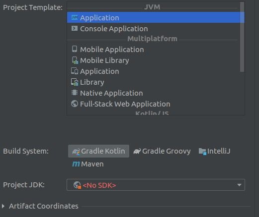Viewport: 259px width, 217px height.
Task: Click the Console Application terminal icon
Action: pyautogui.click(x=75, y=28)
